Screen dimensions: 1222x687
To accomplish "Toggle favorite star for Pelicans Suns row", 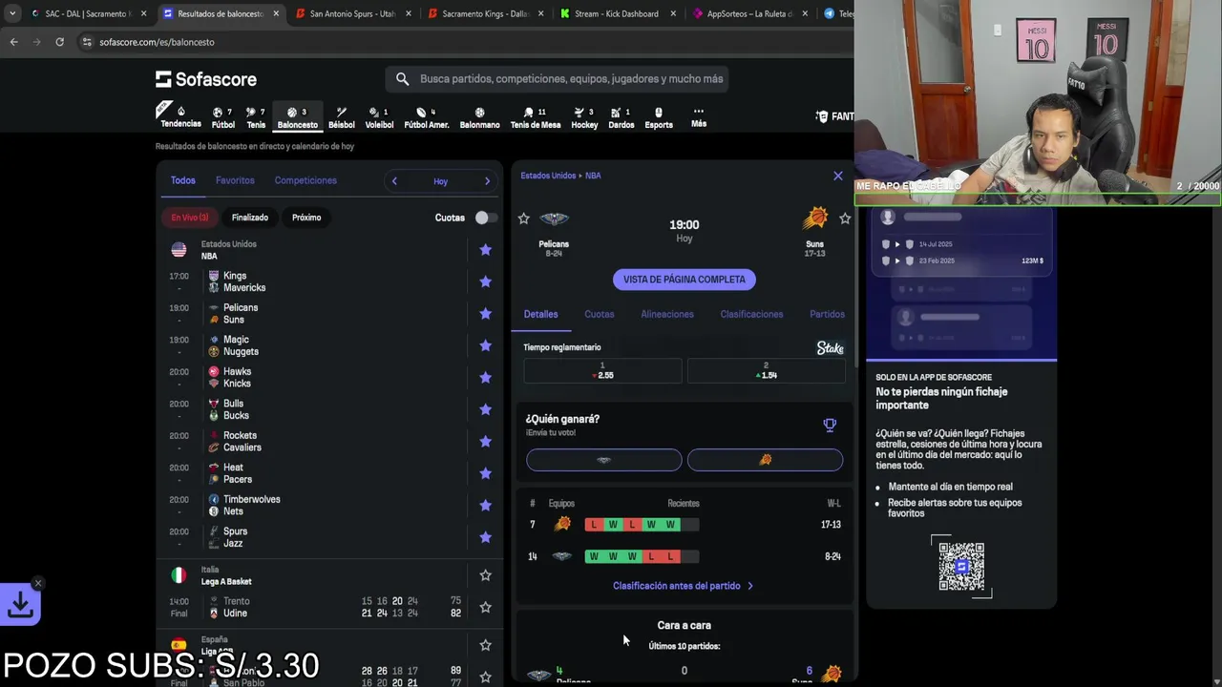I will [485, 314].
